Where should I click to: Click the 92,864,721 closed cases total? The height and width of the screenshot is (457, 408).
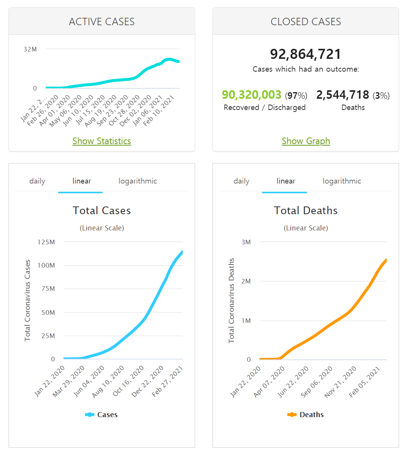[305, 54]
